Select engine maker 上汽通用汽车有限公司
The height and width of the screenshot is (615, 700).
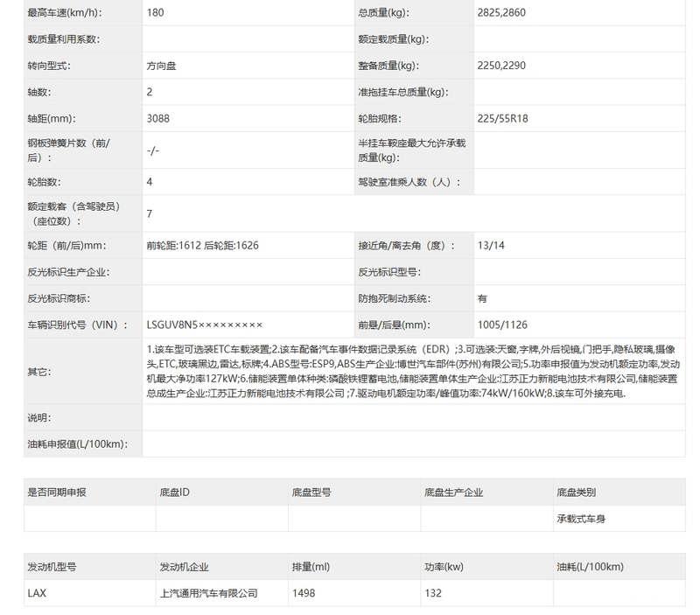pyautogui.click(x=208, y=593)
